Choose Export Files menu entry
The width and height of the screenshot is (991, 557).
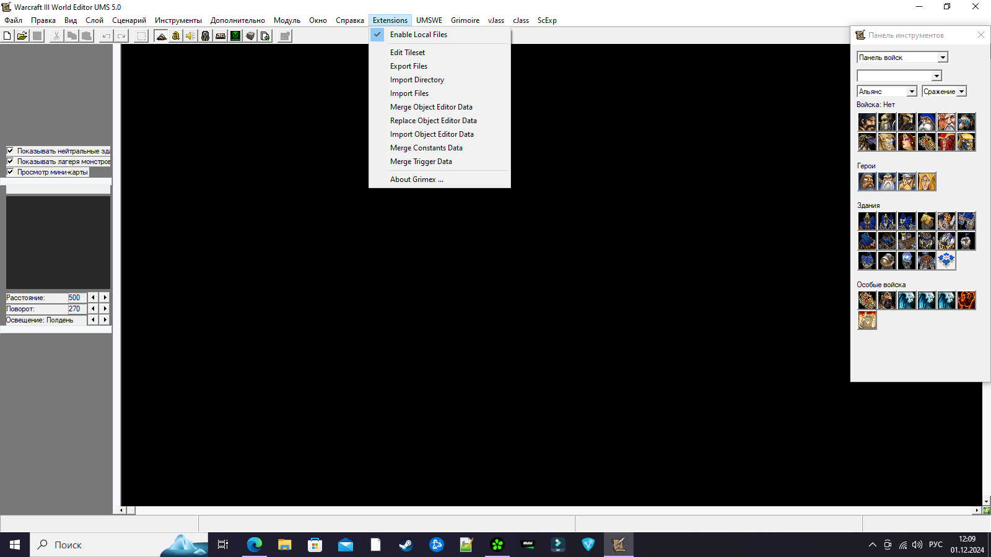440,66
